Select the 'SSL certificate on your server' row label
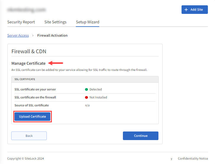This screenshot has height=164, width=215. coord(35,89)
